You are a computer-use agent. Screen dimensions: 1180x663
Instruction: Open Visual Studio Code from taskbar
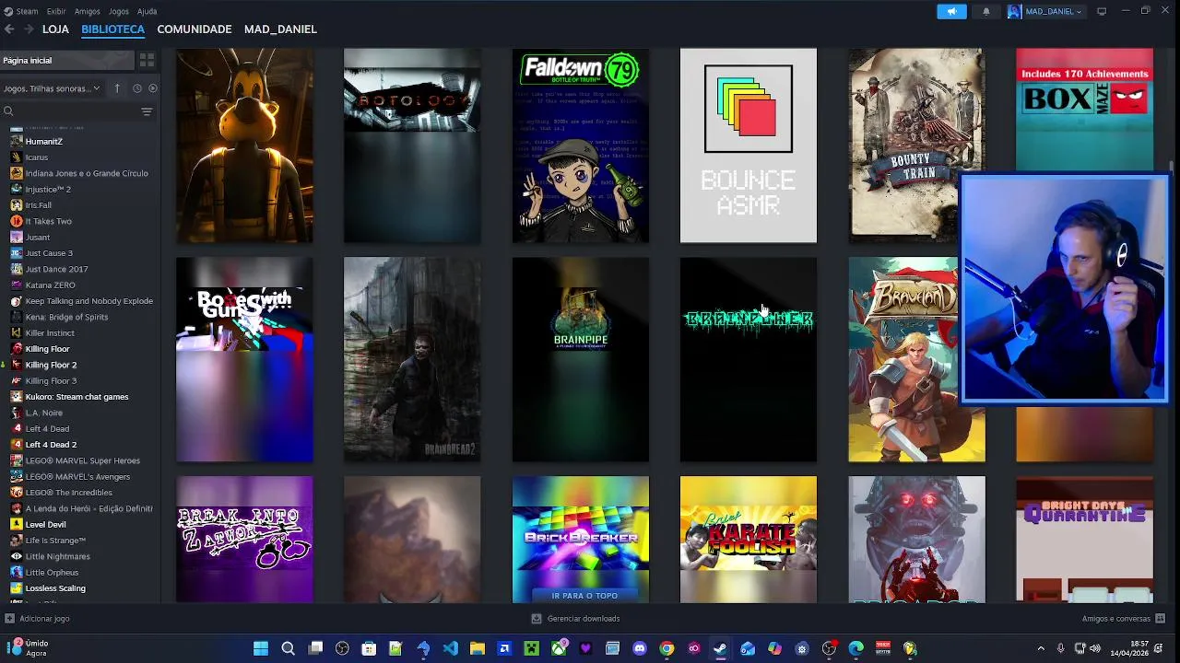[x=450, y=648]
